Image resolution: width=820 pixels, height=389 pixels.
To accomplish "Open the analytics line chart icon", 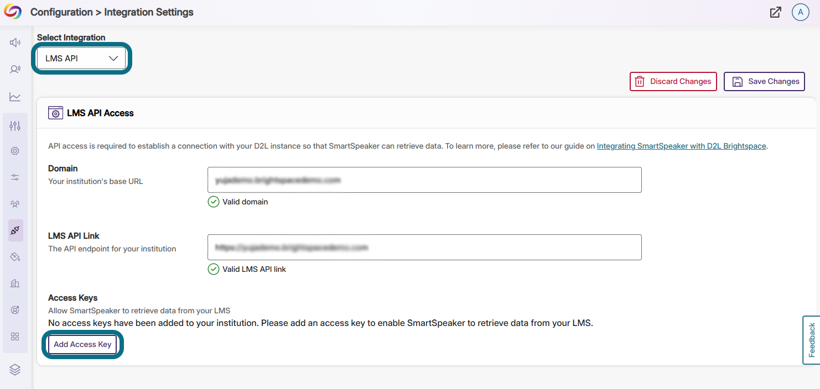I will (15, 96).
